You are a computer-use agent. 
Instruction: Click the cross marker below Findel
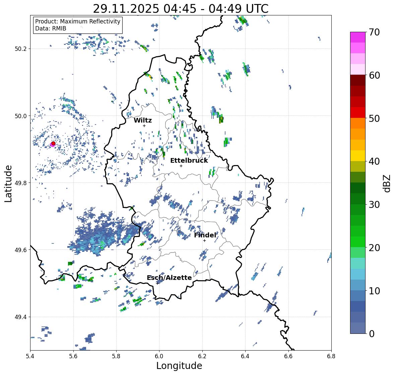205,241
